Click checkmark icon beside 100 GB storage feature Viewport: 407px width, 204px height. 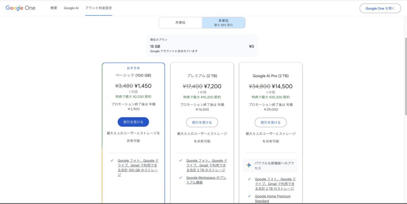pos(112,160)
